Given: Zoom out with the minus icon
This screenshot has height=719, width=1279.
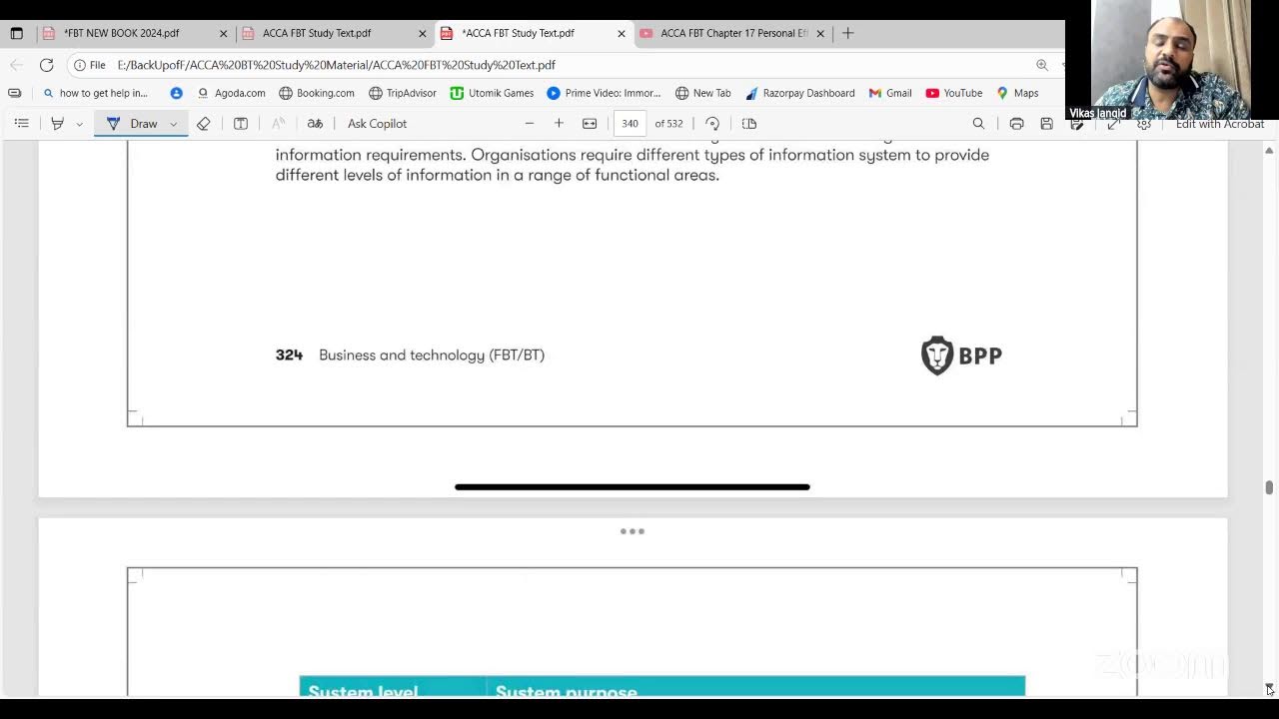Looking at the screenshot, I should coord(530,124).
